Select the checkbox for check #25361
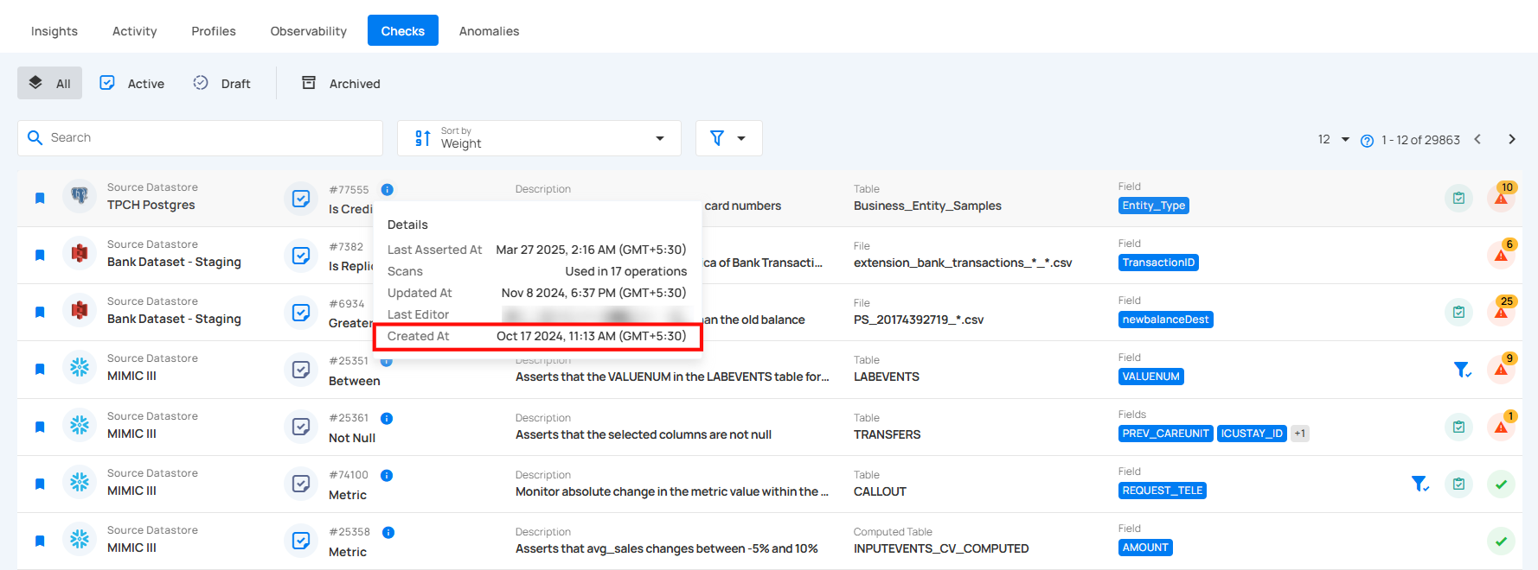 point(301,427)
